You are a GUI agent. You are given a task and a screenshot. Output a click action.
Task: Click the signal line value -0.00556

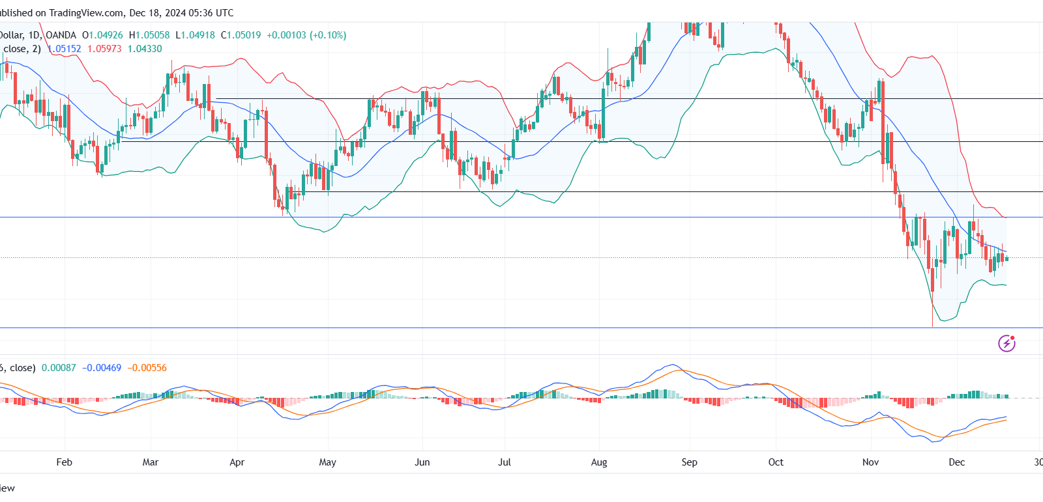[x=147, y=368]
